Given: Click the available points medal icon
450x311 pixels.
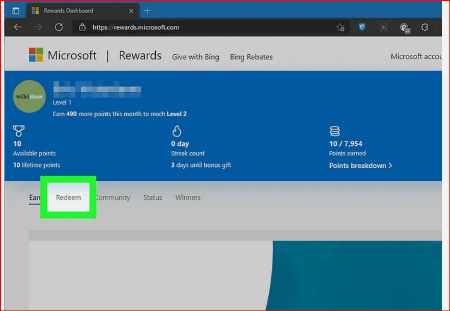Looking at the screenshot, I should 19,131.
